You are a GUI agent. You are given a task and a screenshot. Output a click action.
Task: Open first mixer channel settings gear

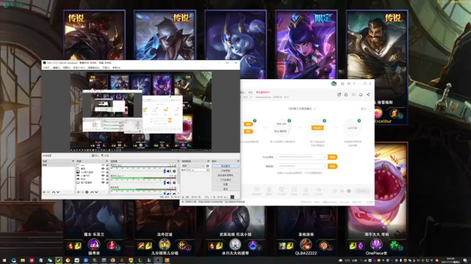pos(174,171)
